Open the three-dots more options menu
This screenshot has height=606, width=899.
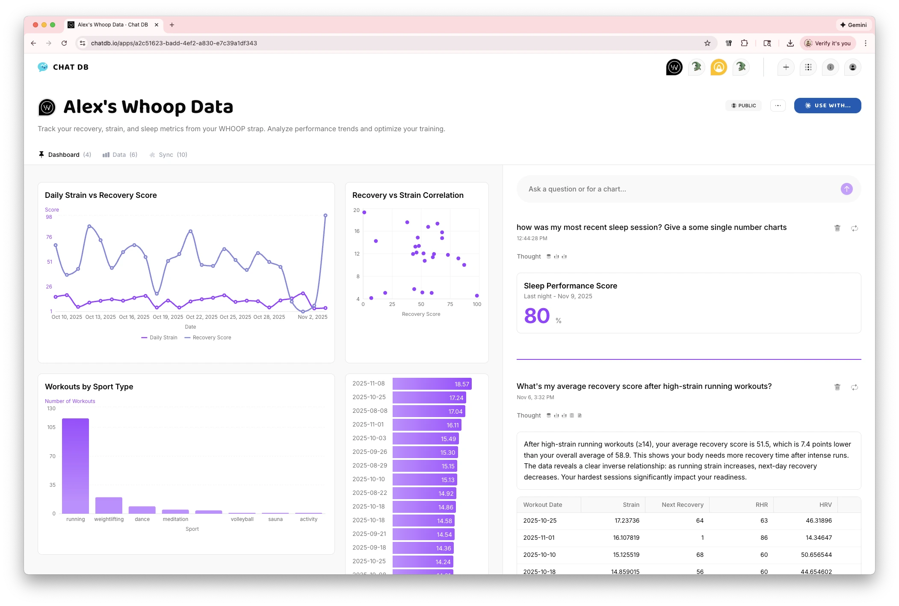pyautogui.click(x=778, y=106)
